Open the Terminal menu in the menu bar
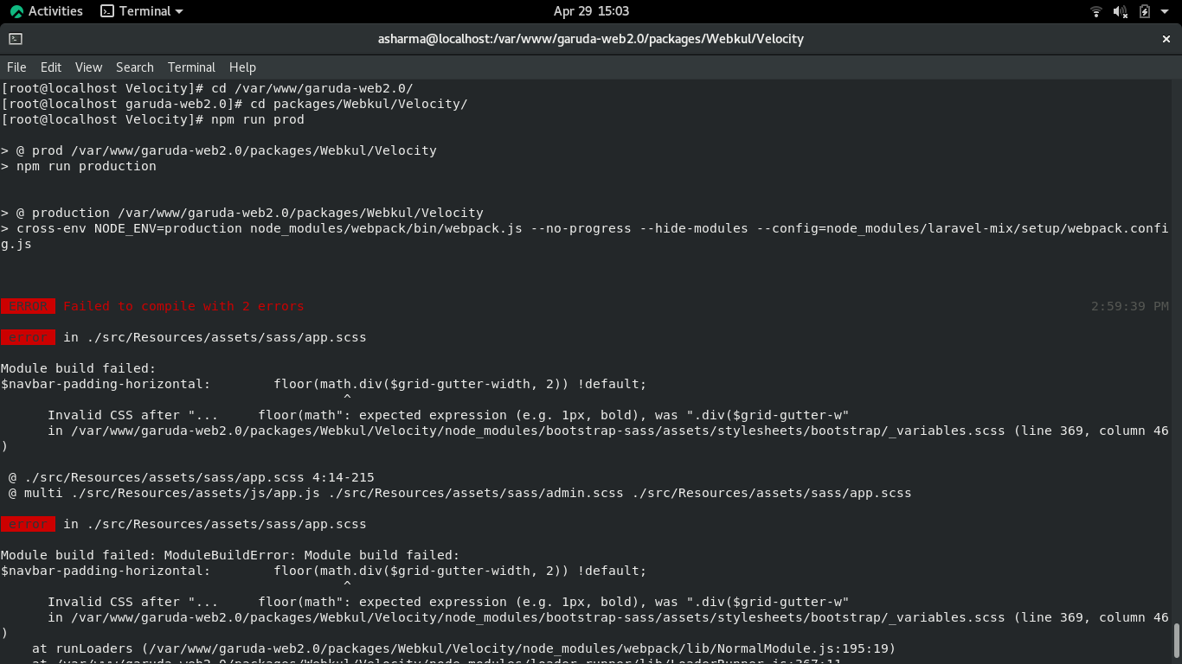This screenshot has width=1182, height=664. (x=191, y=67)
